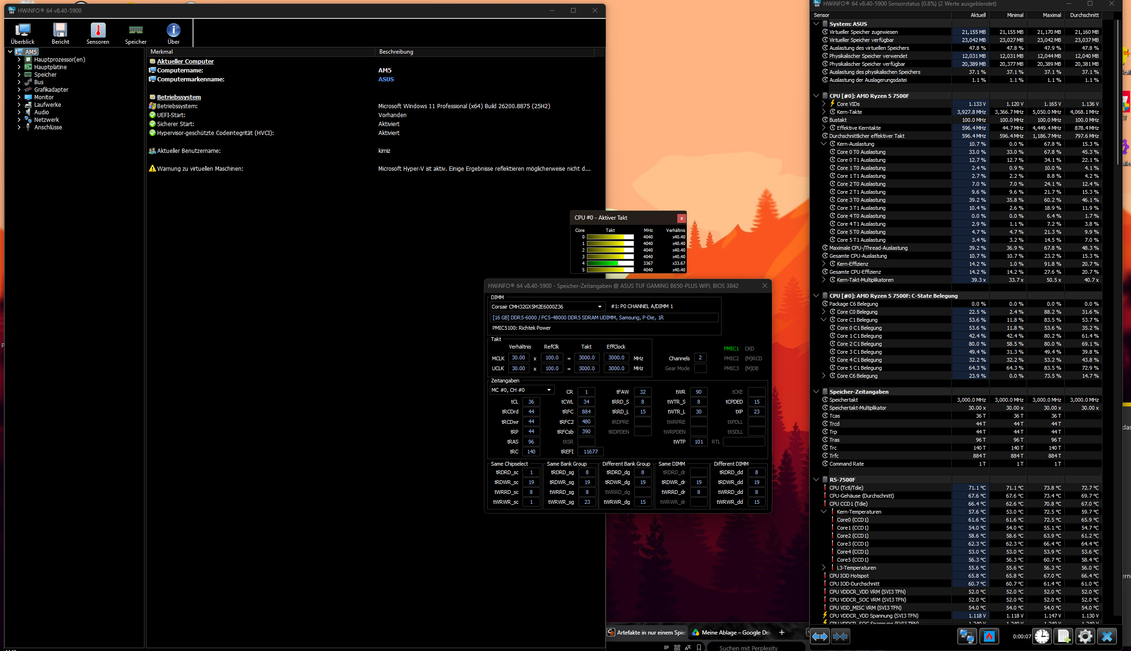The width and height of the screenshot is (1131, 651).
Task: Click the PMIC1 label in Speicher-Zeitangaben
Action: (731, 349)
